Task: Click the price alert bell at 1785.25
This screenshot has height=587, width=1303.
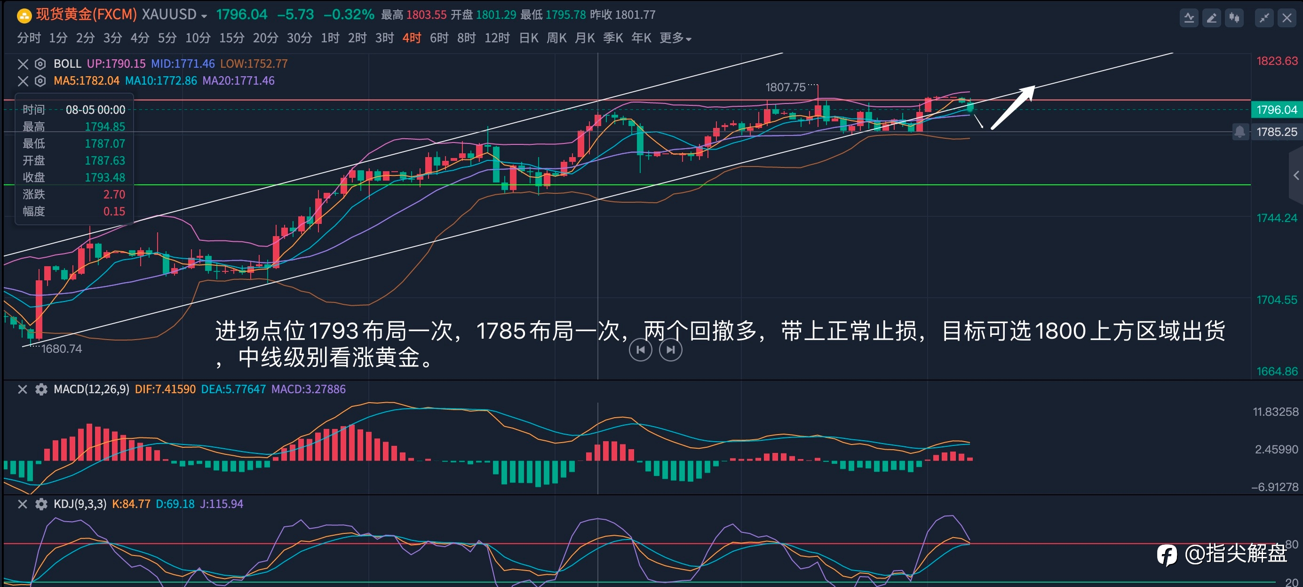Action: click(x=1239, y=132)
